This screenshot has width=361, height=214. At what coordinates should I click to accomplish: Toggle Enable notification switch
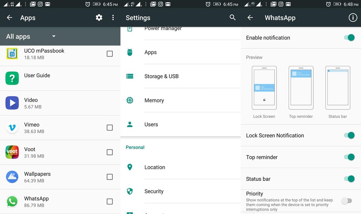(349, 38)
